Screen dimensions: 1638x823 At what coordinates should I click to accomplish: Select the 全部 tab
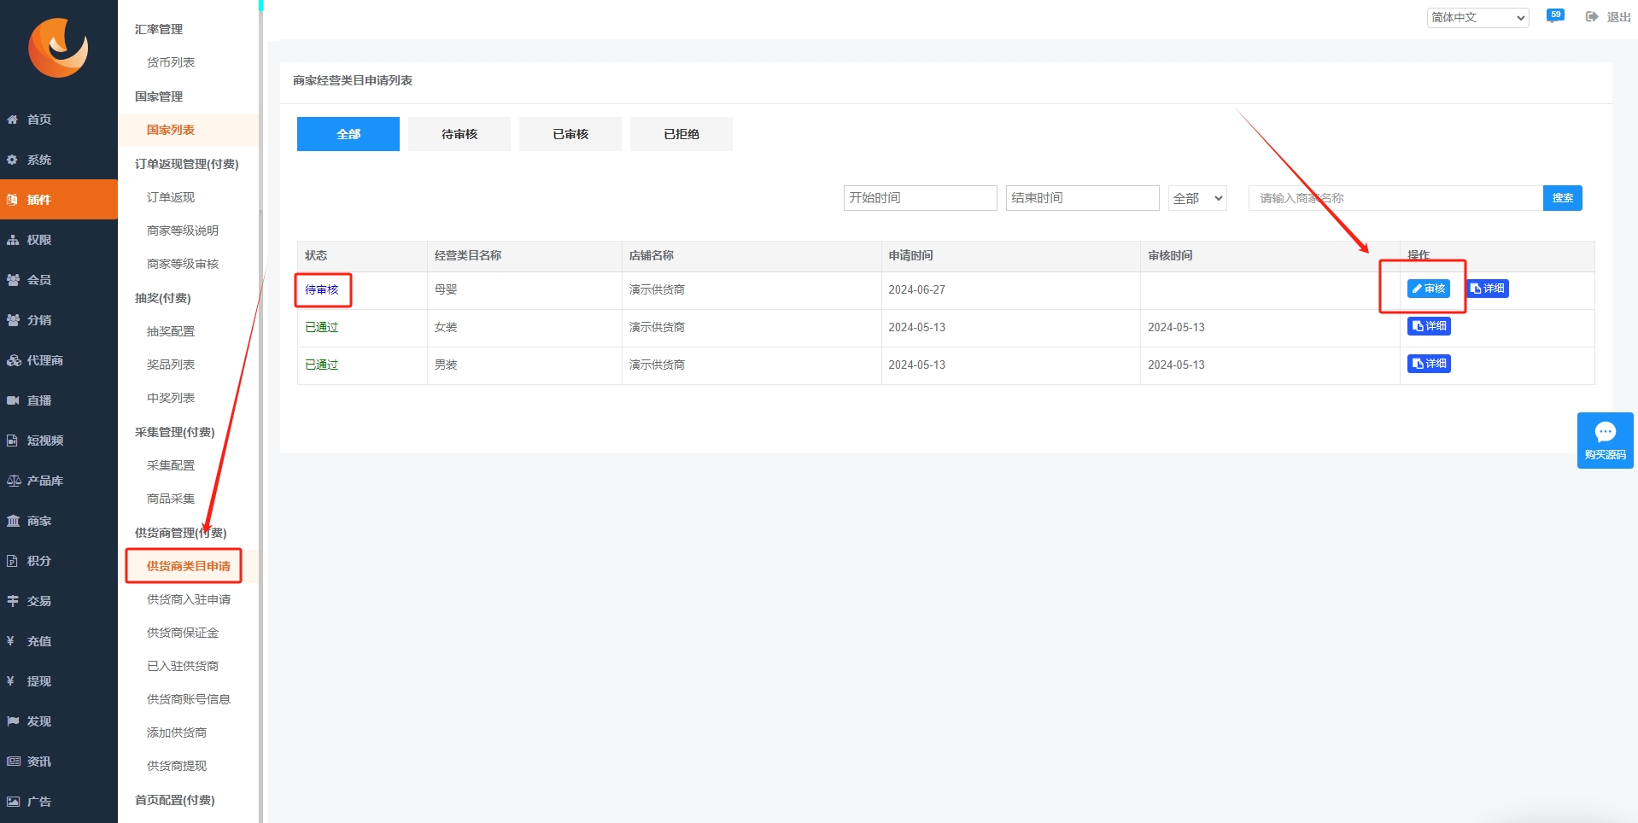(x=348, y=134)
